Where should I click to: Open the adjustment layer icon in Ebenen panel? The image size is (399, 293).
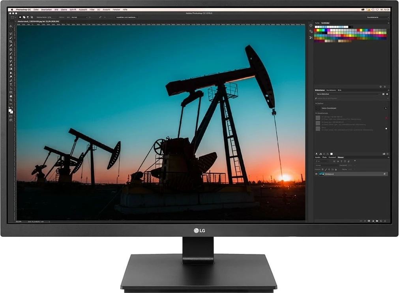coord(373,221)
